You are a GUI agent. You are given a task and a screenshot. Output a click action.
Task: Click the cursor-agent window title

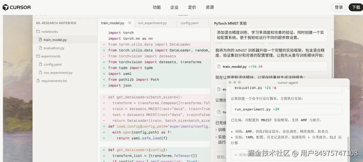pyautogui.click(x=288, y=83)
